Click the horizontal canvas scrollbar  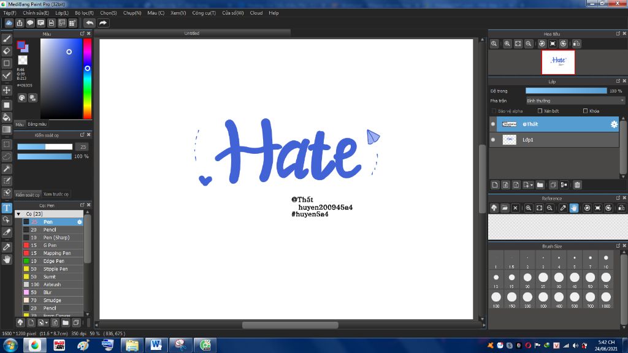click(x=290, y=325)
